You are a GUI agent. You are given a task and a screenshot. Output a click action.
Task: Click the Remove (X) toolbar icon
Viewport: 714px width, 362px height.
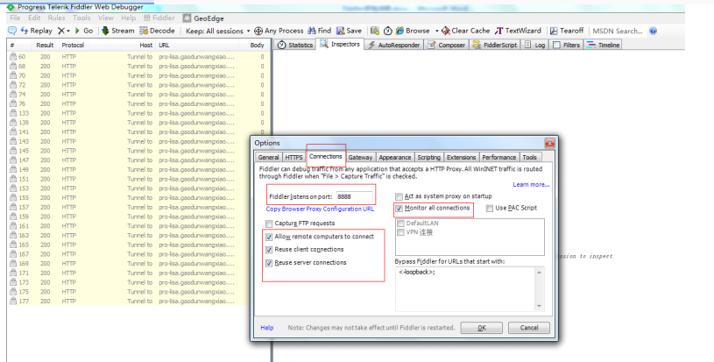61,31
